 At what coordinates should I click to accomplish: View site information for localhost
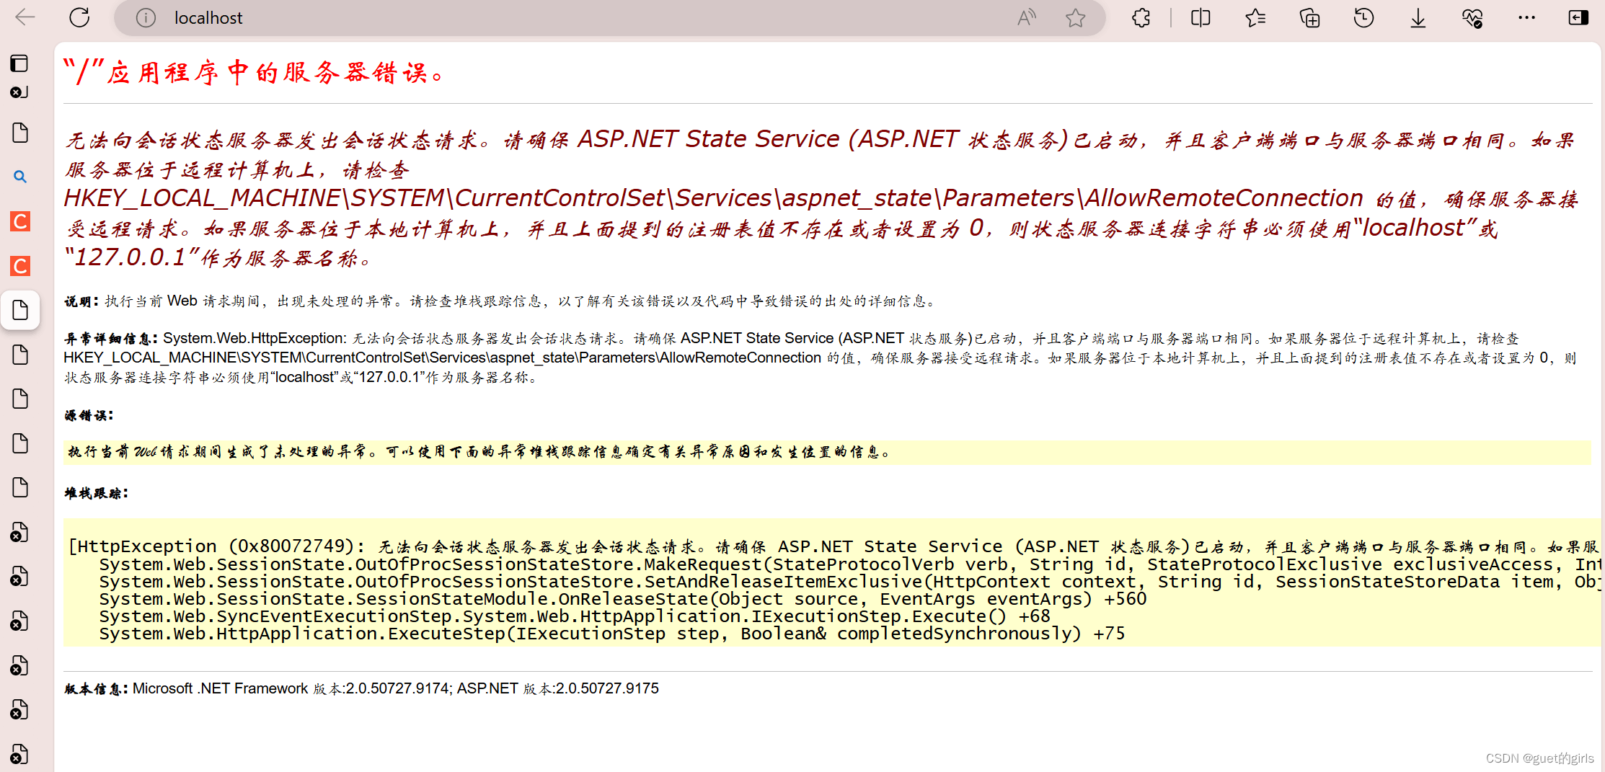(146, 18)
